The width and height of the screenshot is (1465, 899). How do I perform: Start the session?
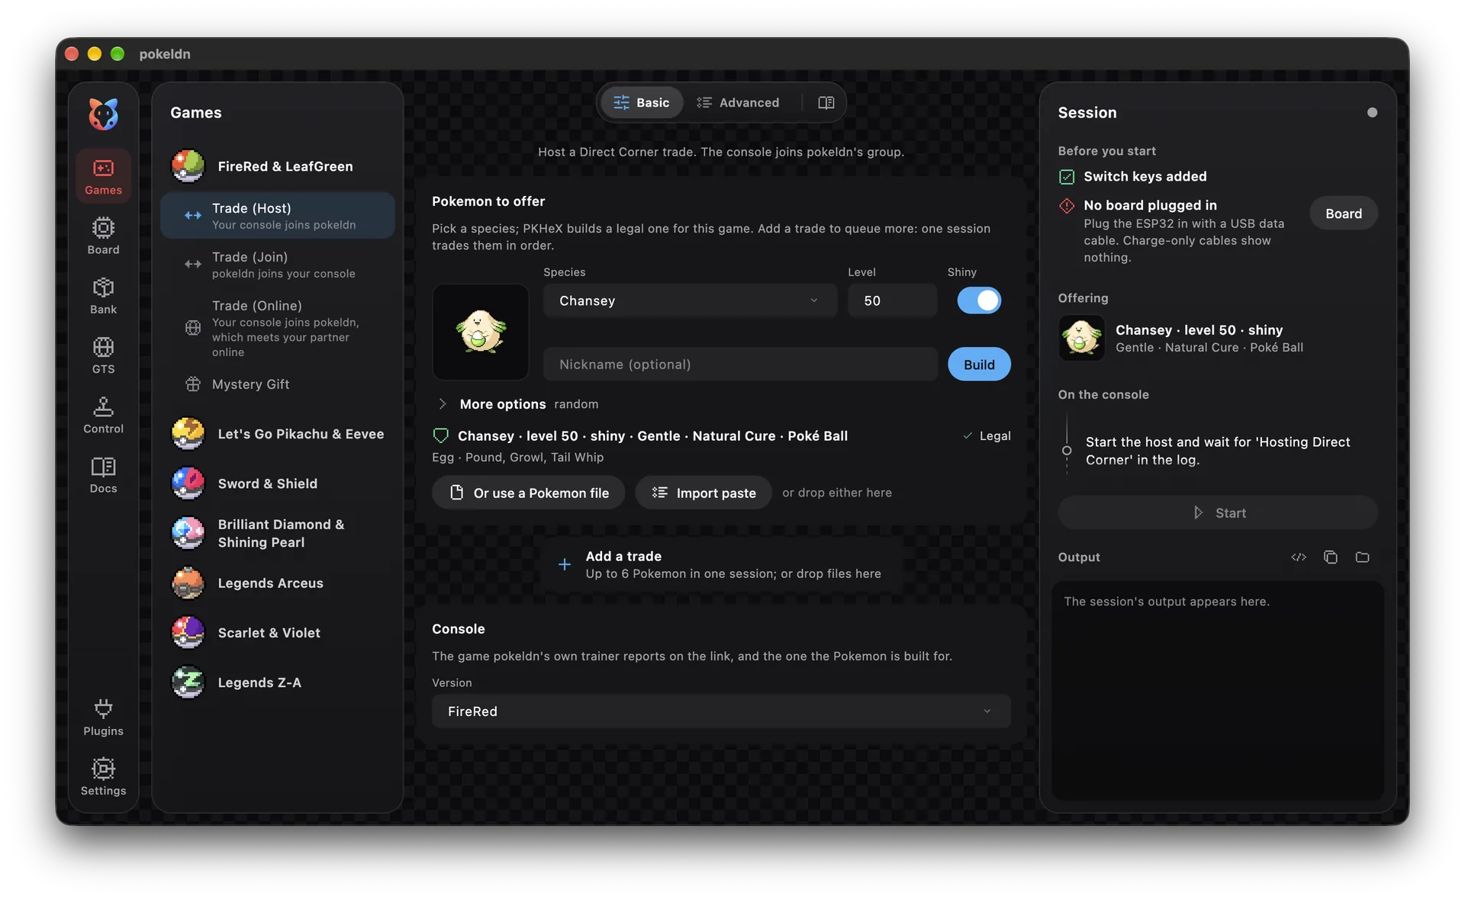coord(1218,513)
